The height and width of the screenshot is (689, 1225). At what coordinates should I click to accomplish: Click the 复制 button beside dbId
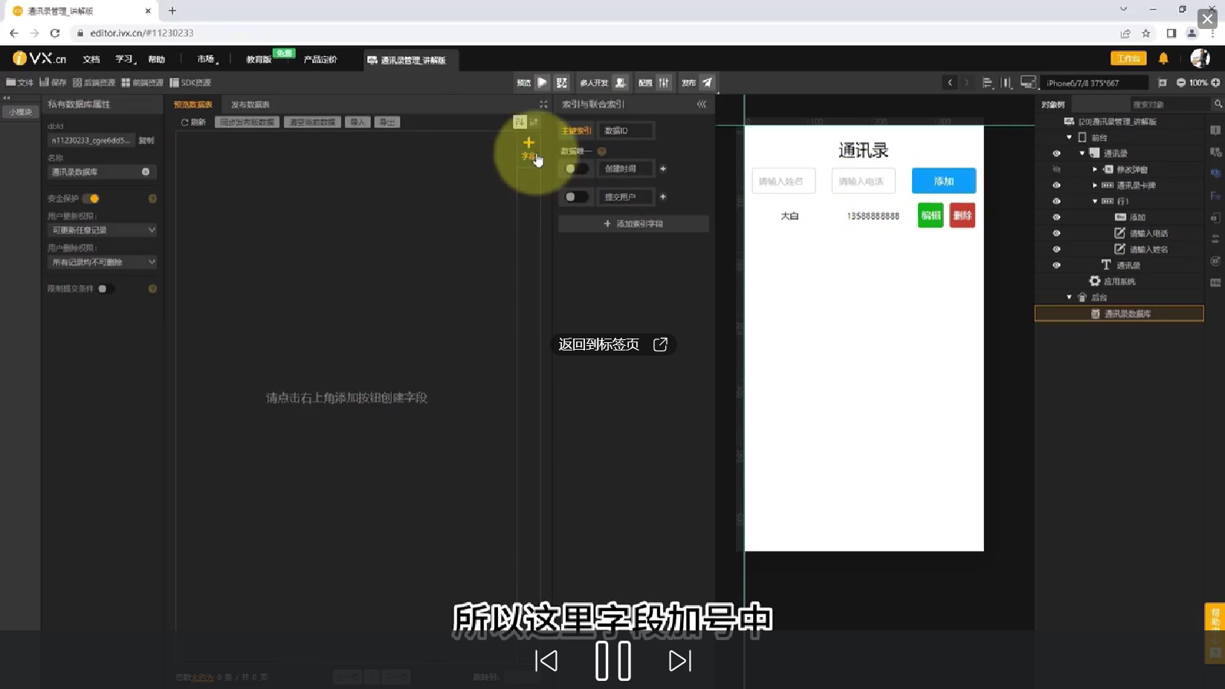146,140
